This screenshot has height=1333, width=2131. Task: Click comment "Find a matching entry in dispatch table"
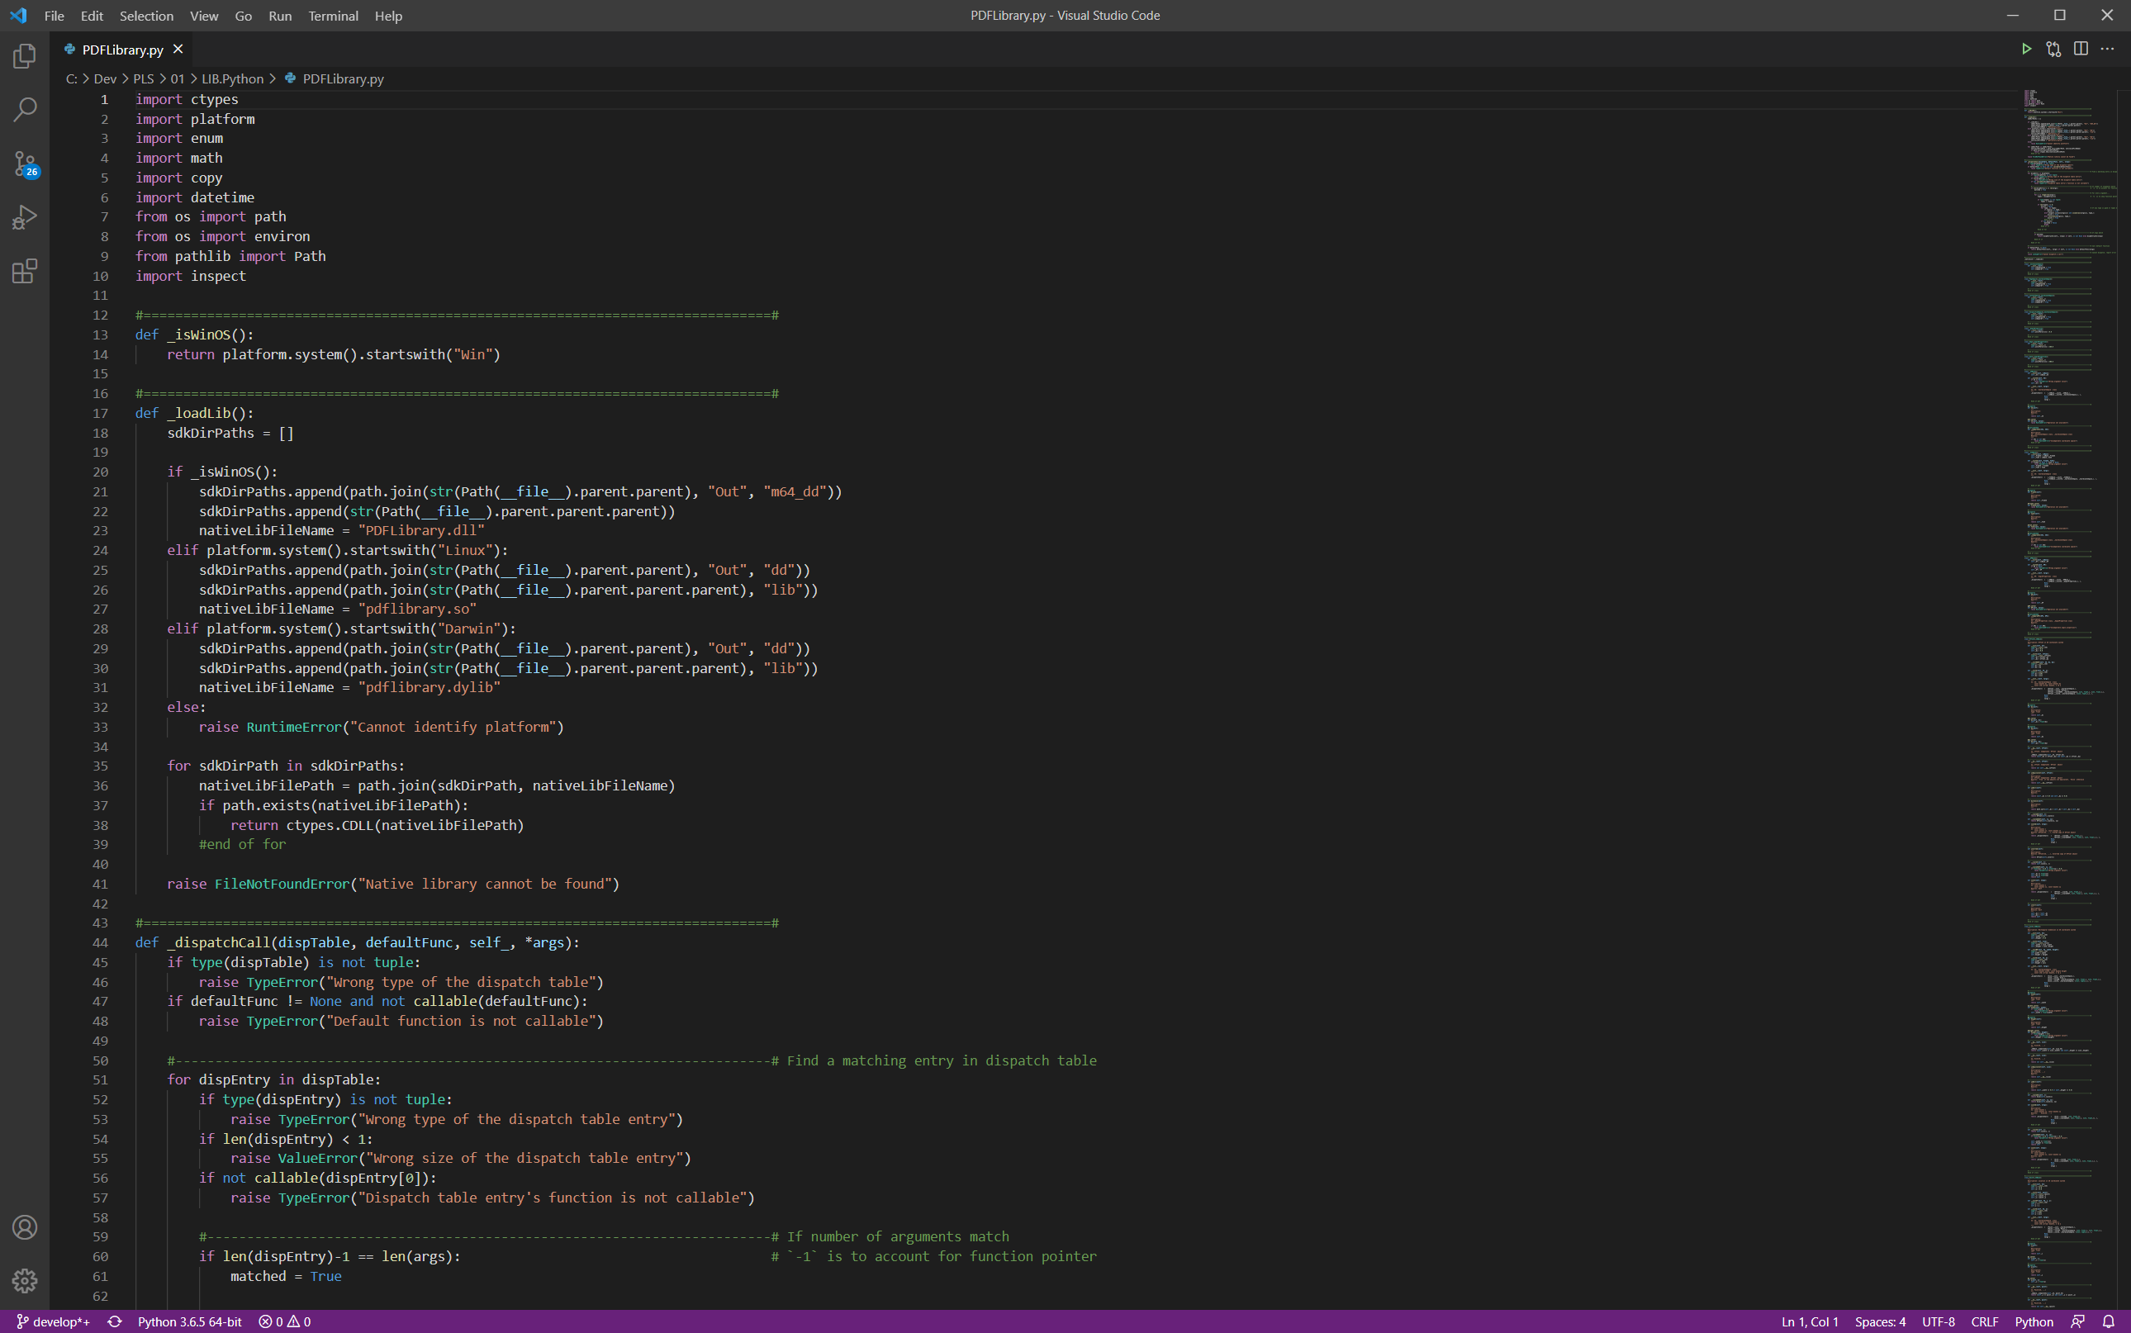pos(942,1060)
